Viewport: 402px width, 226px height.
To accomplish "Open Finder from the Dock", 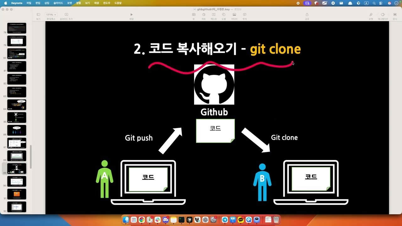I will point(126,220).
